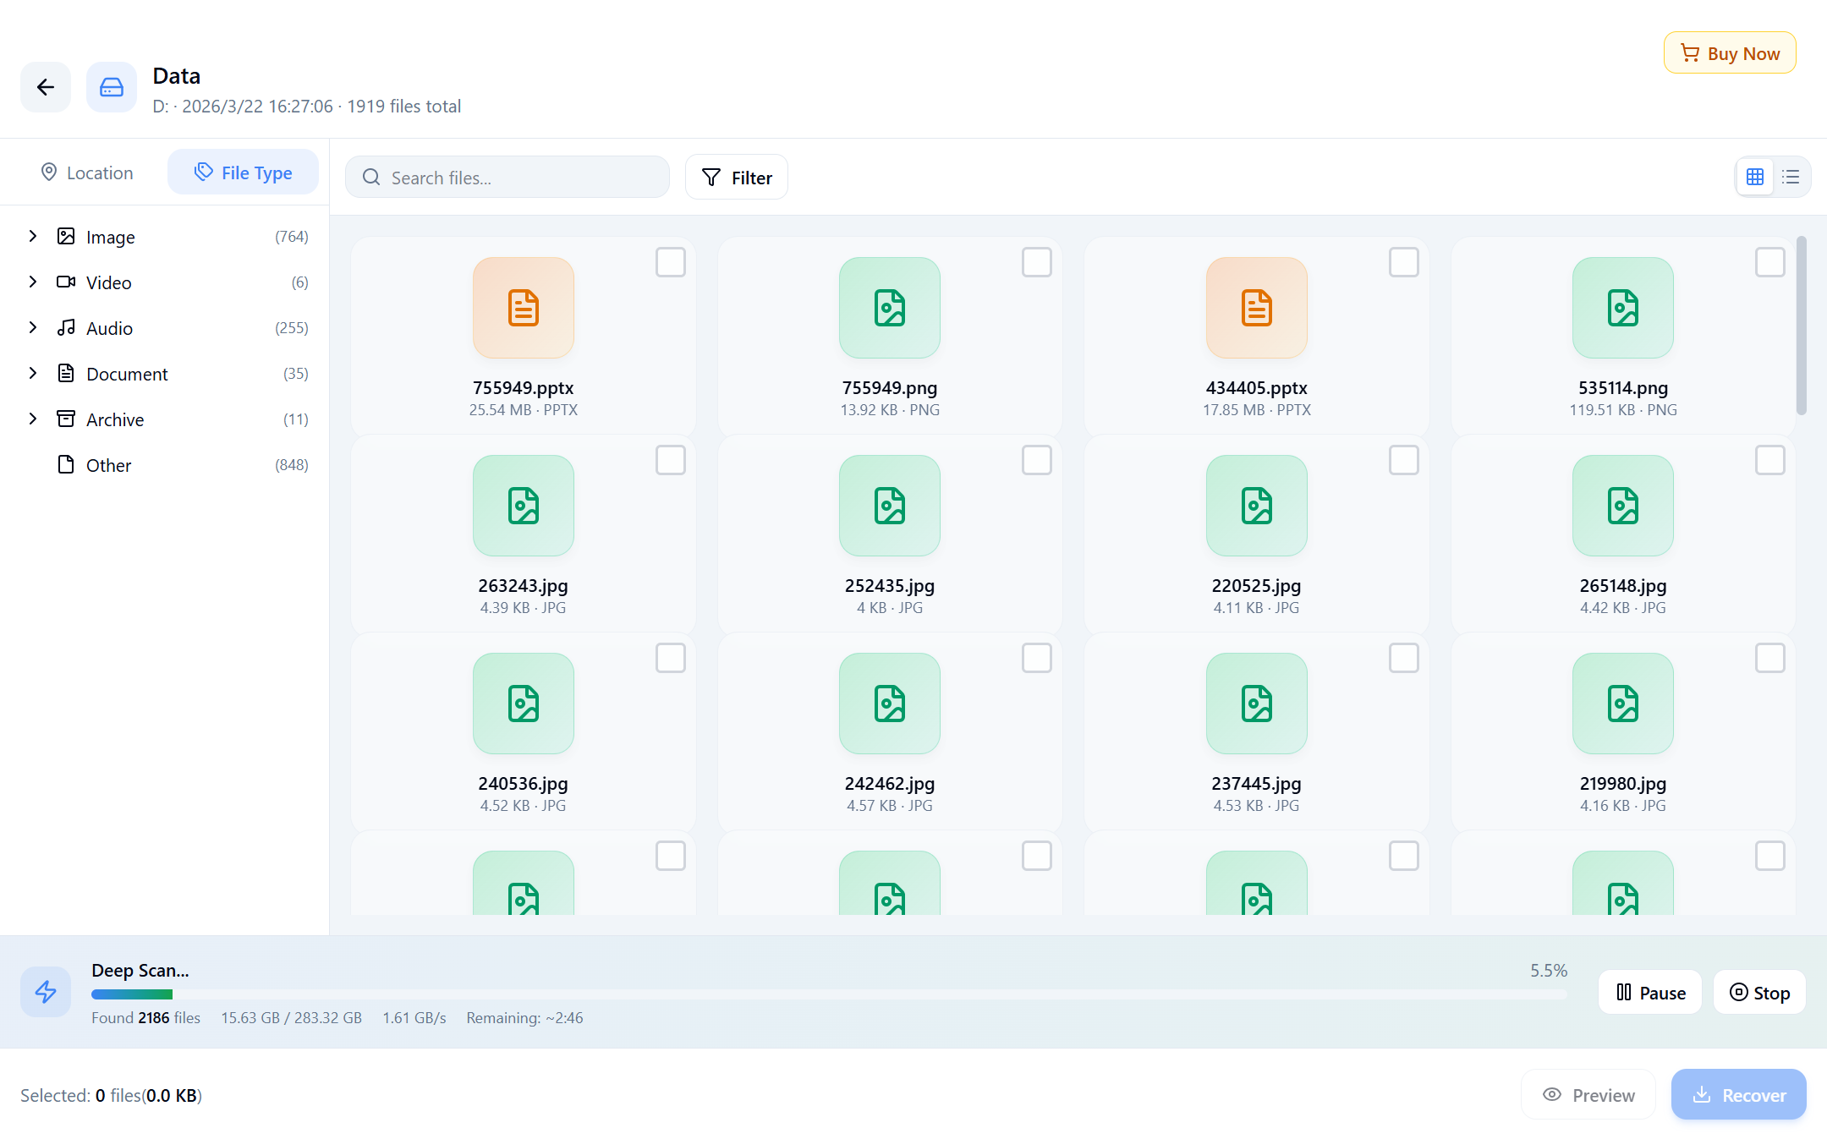Click the deep scan progress bar
The height and width of the screenshot is (1139, 1827).
(x=829, y=994)
